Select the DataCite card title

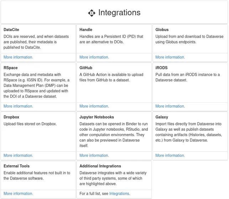point(11,29)
